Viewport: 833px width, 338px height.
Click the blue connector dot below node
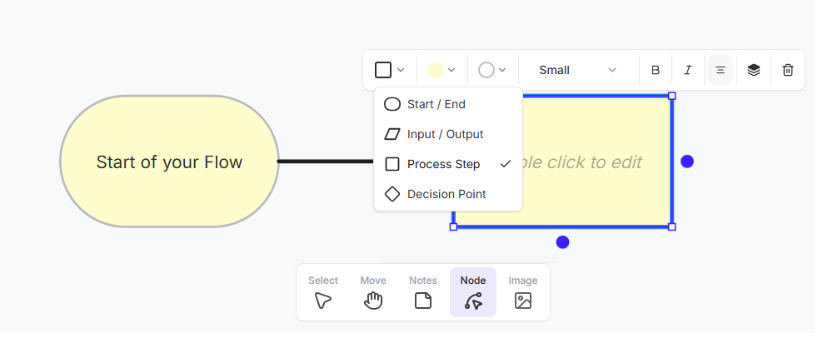point(563,242)
